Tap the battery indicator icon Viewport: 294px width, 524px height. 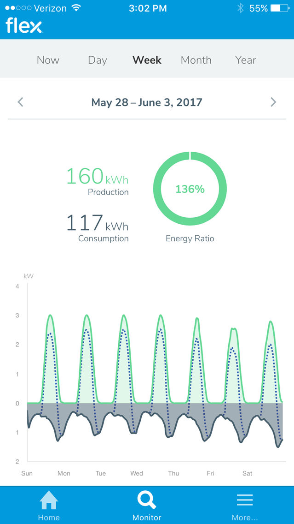point(280,8)
